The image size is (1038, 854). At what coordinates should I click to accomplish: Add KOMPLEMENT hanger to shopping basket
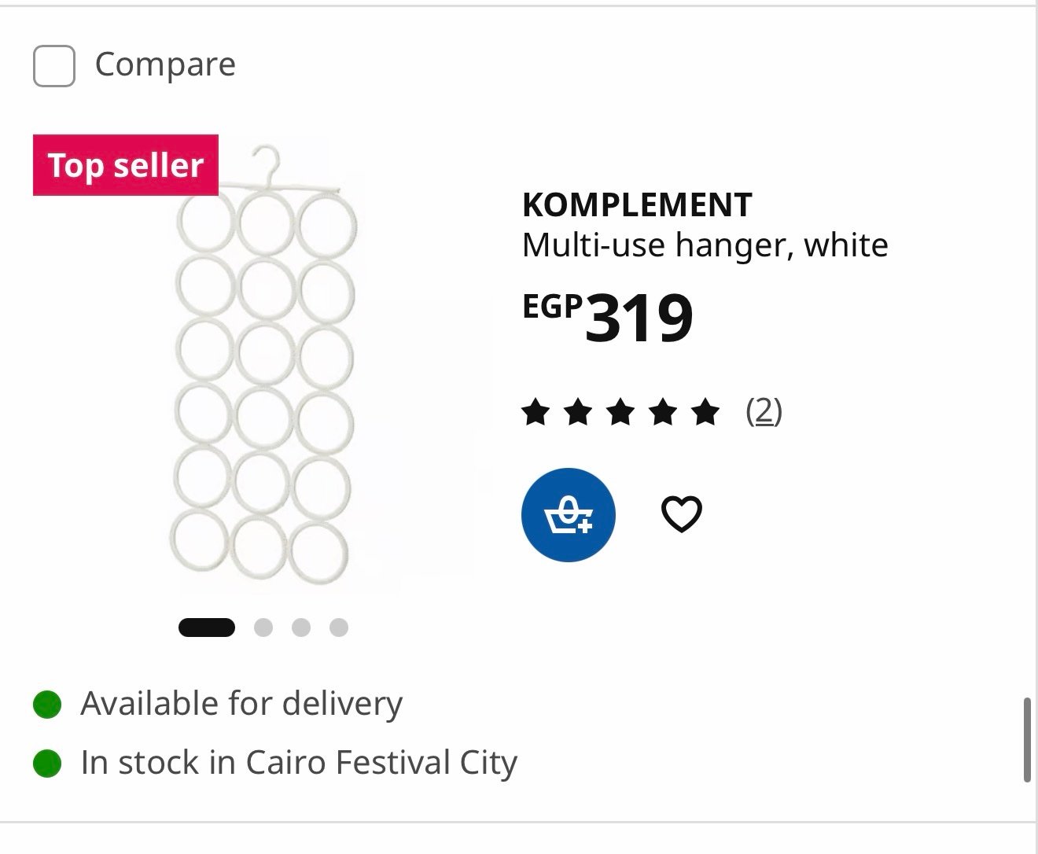click(568, 515)
